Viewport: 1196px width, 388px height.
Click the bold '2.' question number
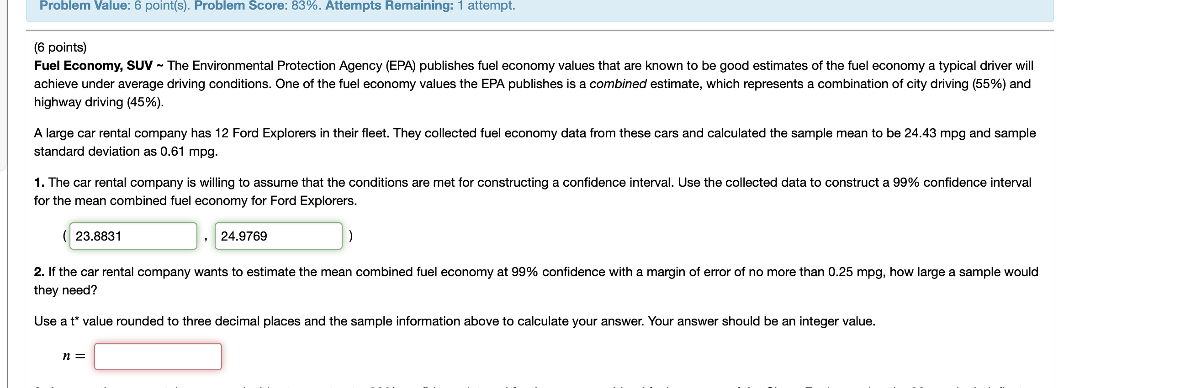39,272
